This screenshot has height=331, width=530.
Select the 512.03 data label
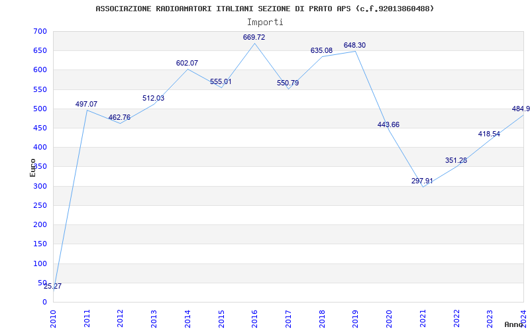[153, 98]
